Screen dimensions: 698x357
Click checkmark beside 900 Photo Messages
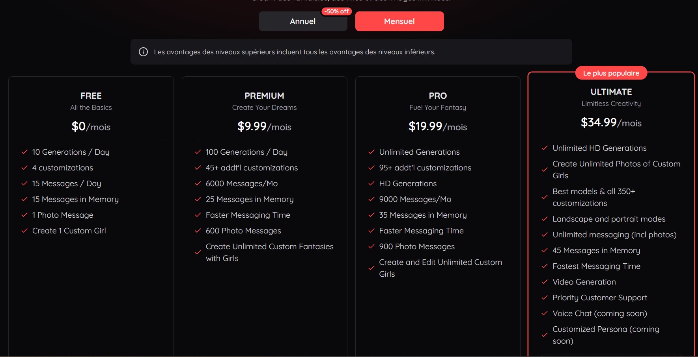point(371,246)
